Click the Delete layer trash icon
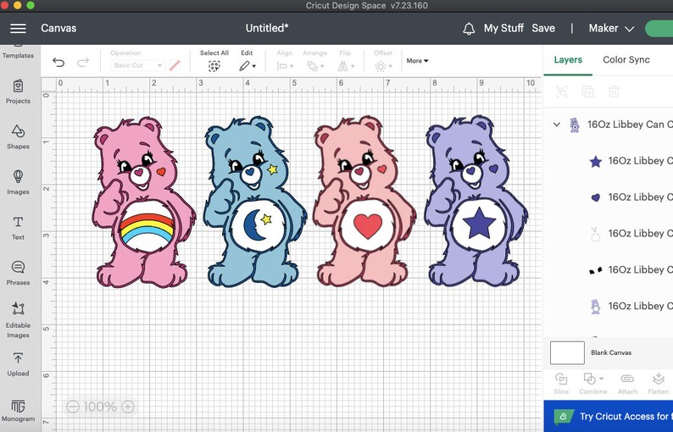 (614, 91)
